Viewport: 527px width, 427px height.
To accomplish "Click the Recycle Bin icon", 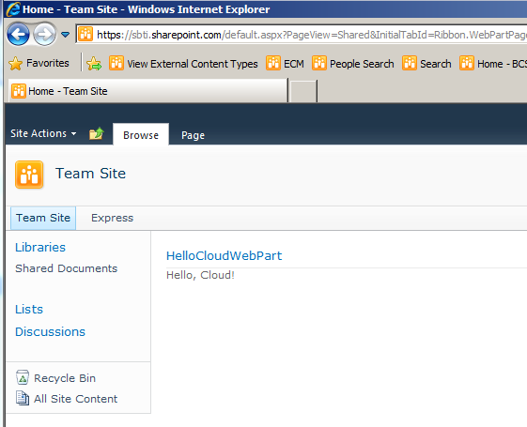I will pos(23,377).
